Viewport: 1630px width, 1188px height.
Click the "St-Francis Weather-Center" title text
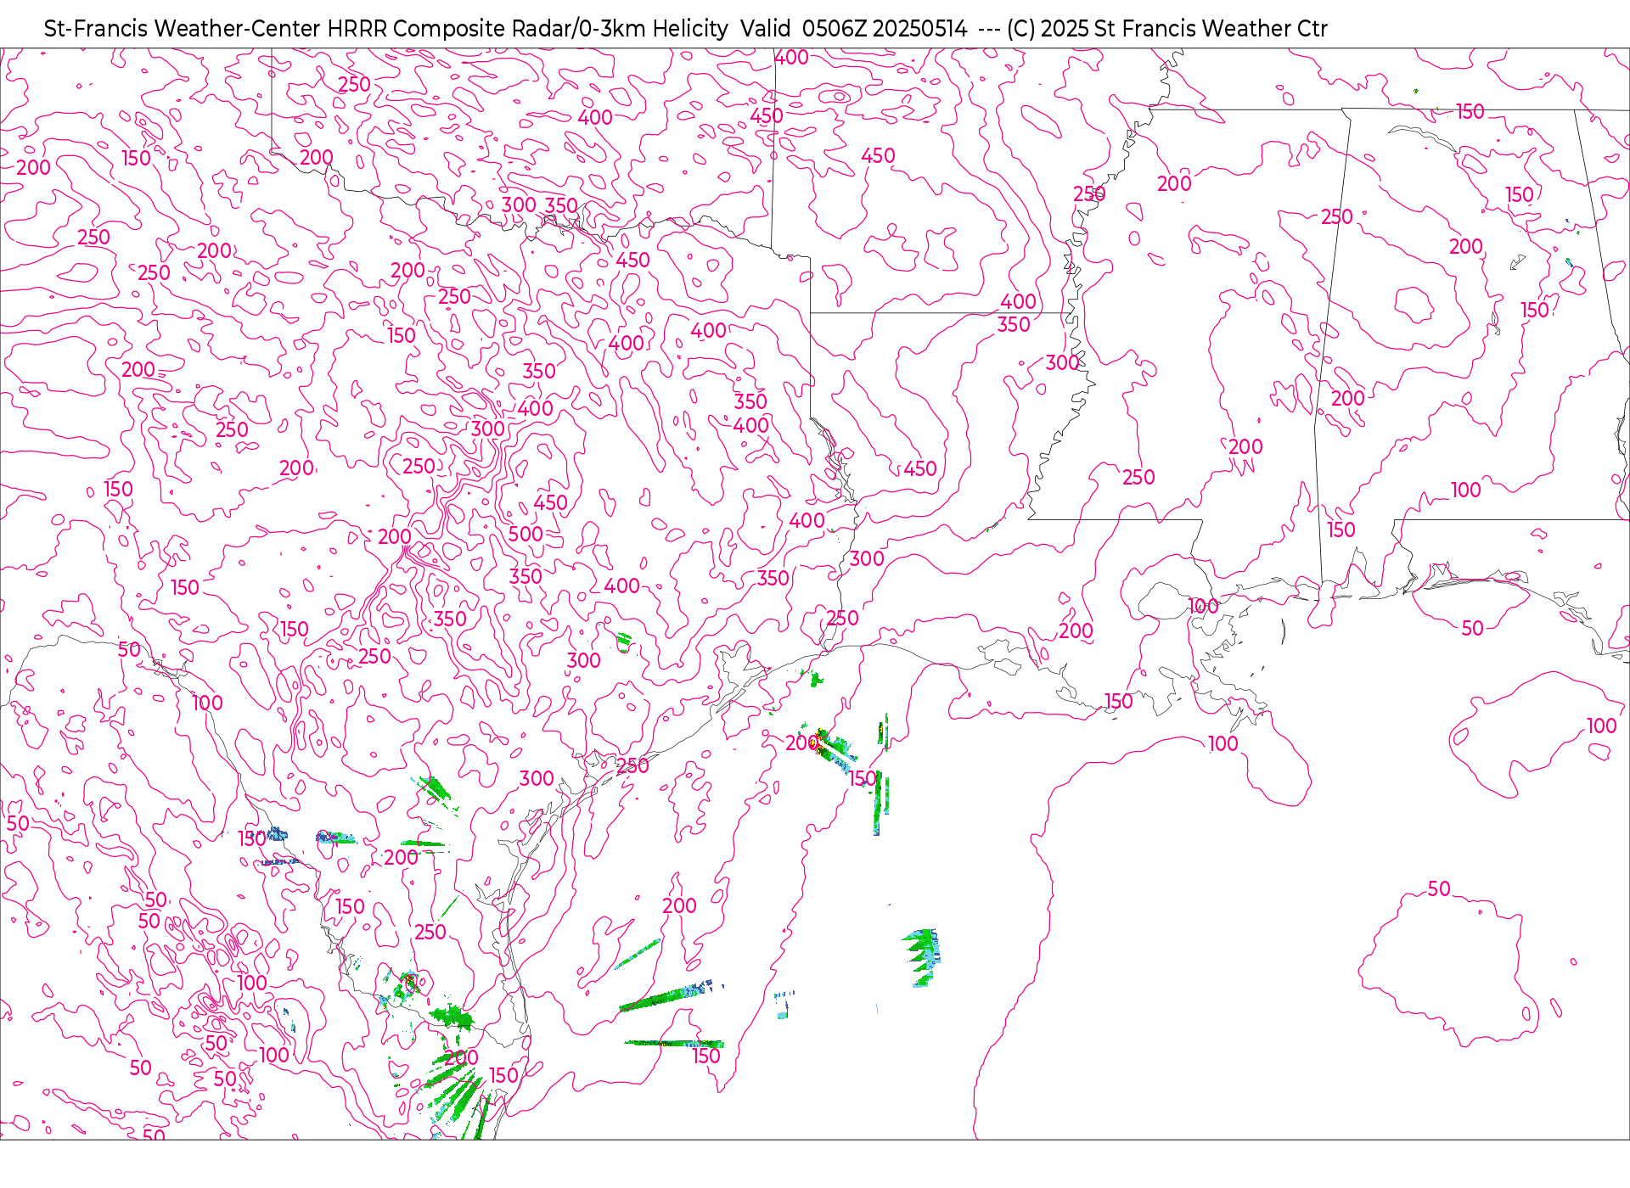[183, 29]
